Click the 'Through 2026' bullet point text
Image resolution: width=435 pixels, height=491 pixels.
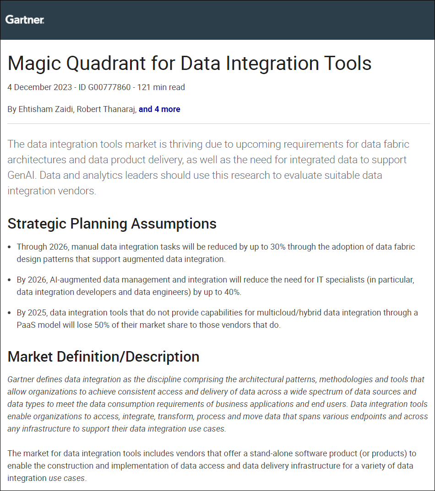click(x=215, y=253)
